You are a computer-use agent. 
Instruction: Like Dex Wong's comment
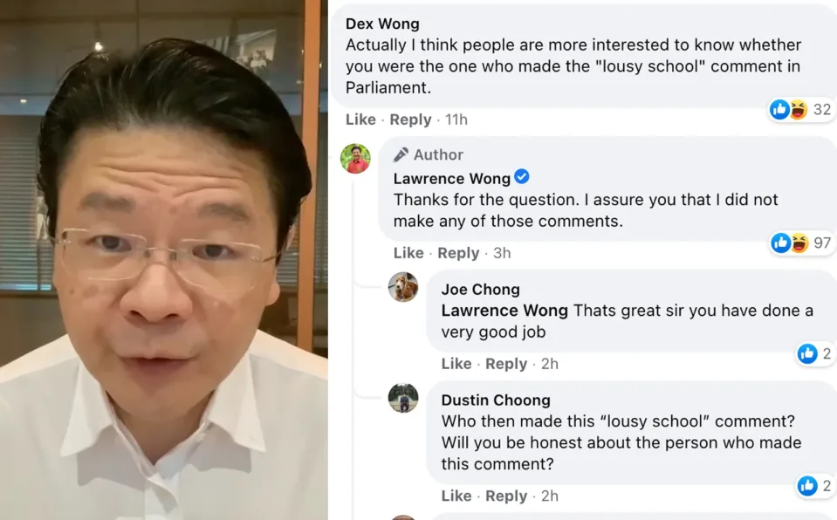coord(360,120)
